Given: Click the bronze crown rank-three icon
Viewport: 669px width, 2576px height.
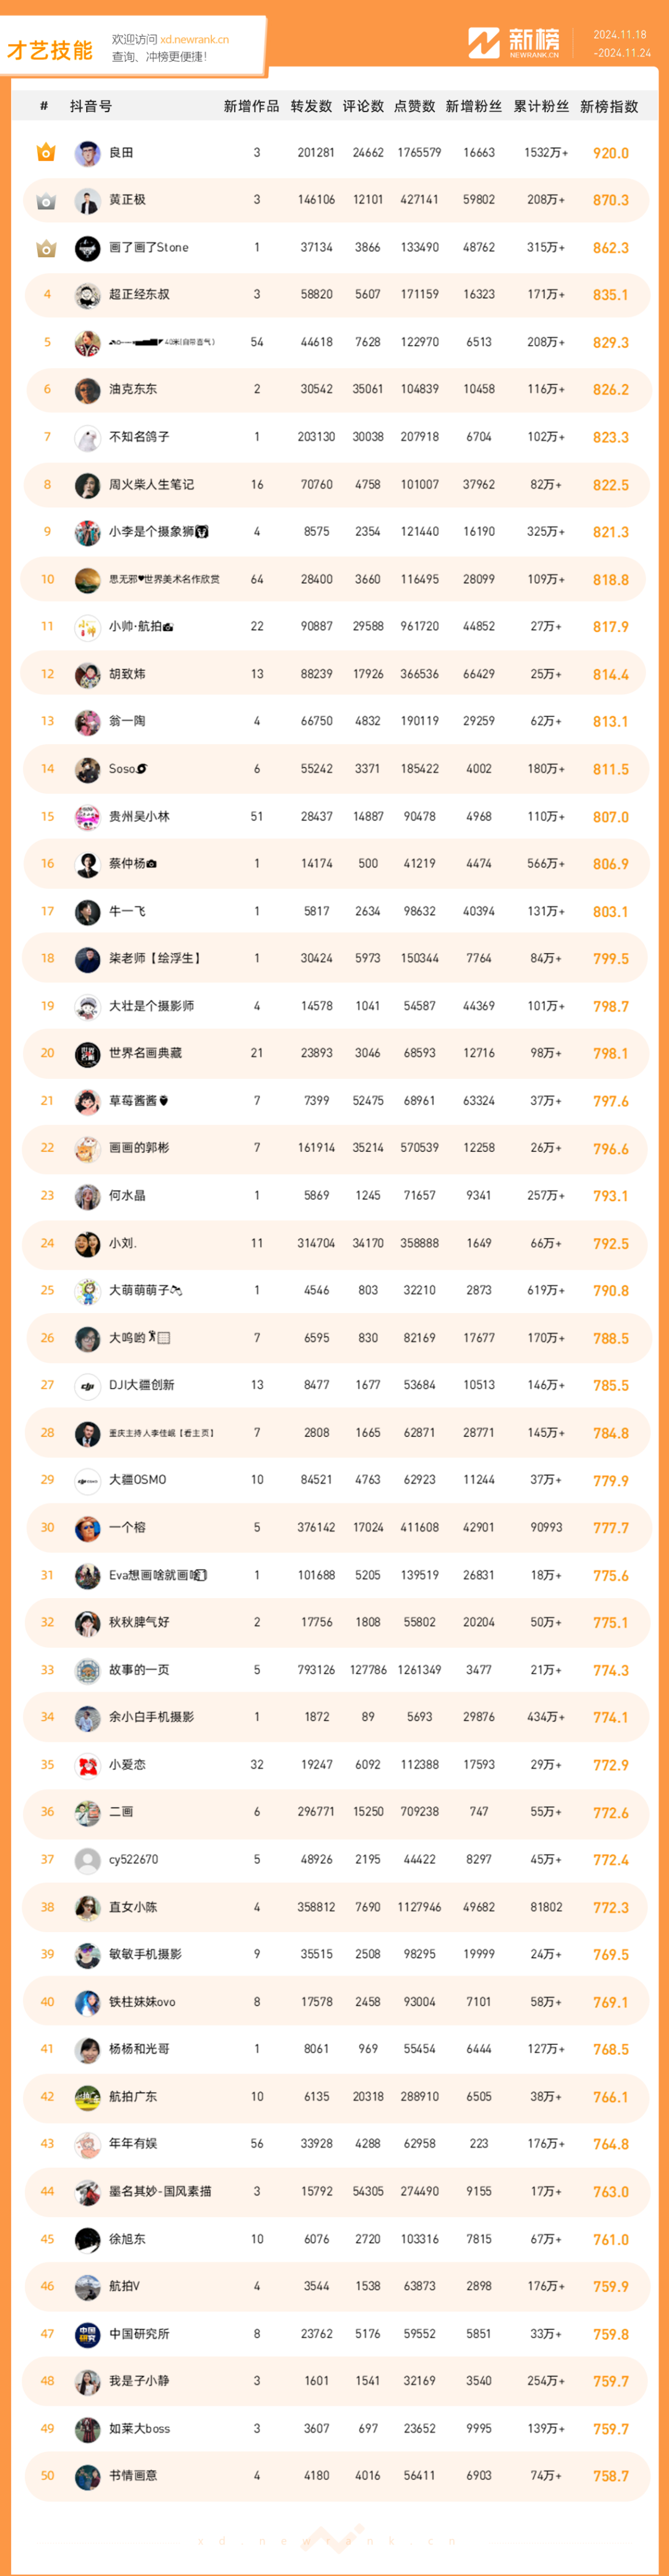Looking at the screenshot, I should (x=46, y=248).
